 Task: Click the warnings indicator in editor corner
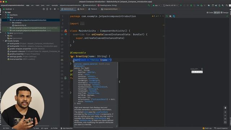click(x=155, y=16)
